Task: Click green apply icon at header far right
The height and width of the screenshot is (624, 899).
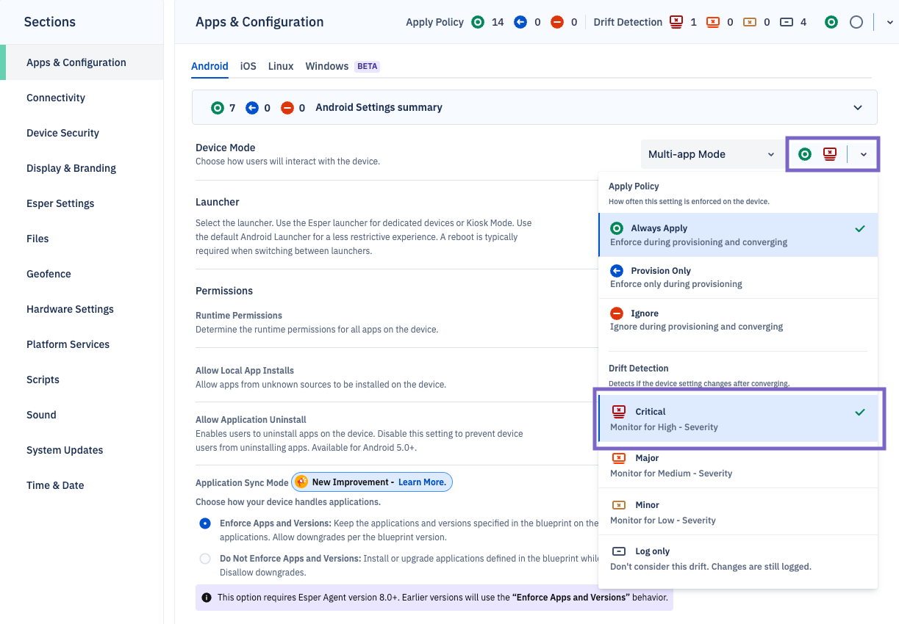Action: [x=831, y=22]
